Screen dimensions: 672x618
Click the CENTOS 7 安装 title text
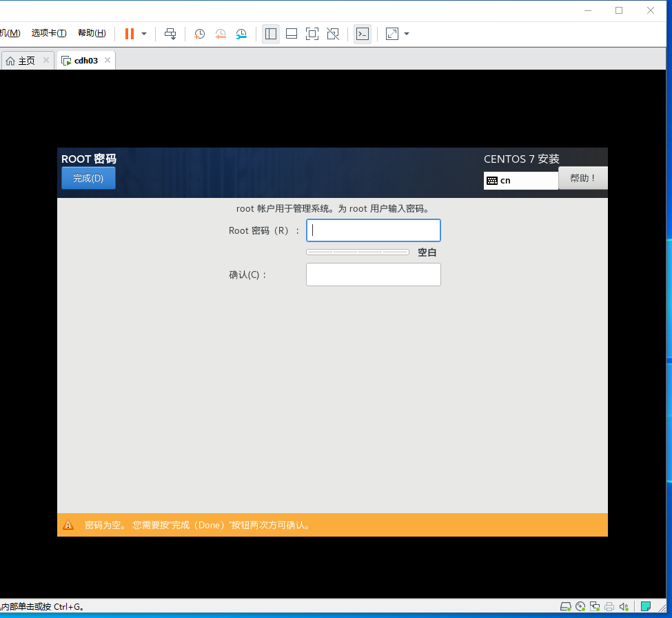pyautogui.click(x=522, y=159)
